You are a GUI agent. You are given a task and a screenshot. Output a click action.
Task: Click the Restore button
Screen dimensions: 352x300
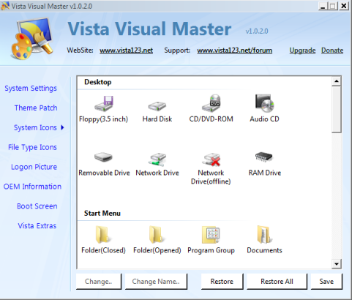[222, 282]
